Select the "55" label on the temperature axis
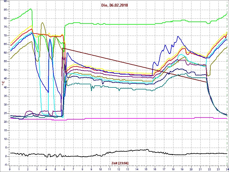Image resolution: width=229 pixels, height=172 pixels. pos(5,62)
